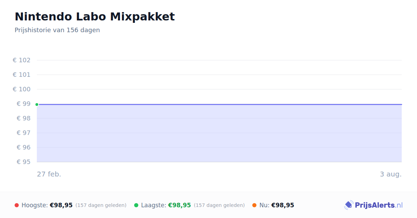The height and width of the screenshot is (218, 417).
Task: Select the 27 feb. start date label
Action: pos(49,174)
